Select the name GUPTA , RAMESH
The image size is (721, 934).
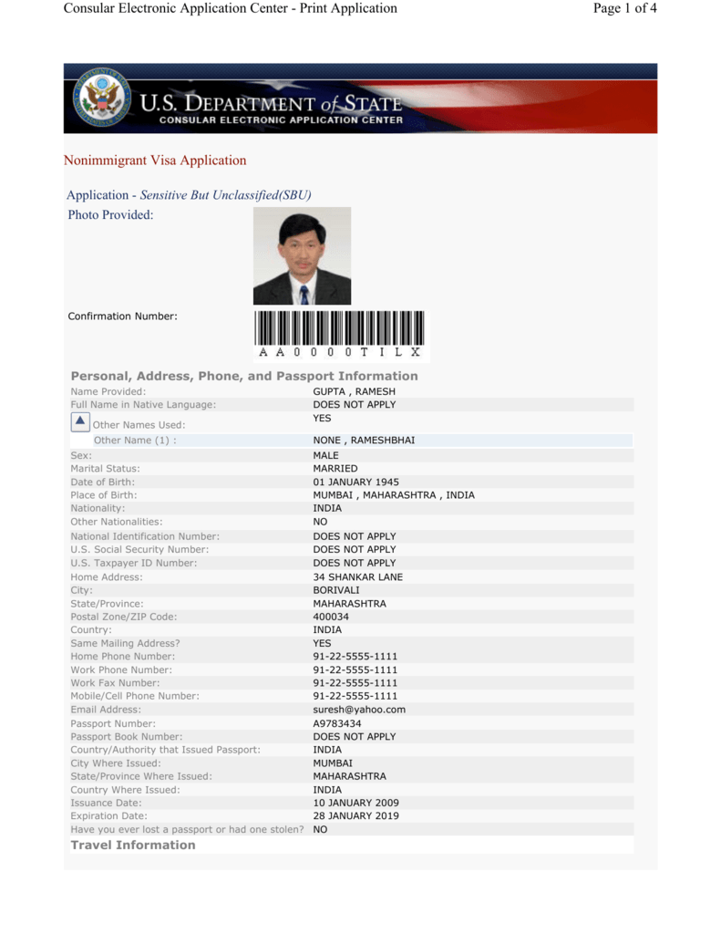pos(355,391)
